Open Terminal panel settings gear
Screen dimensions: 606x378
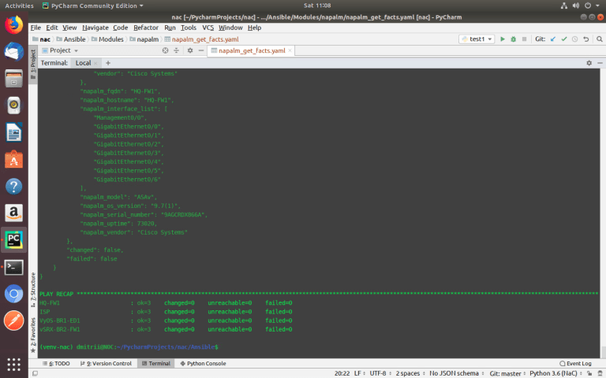point(589,63)
